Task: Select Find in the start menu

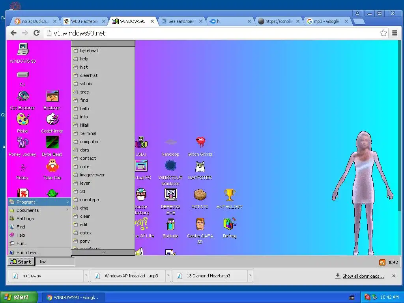Action: click(x=39, y=227)
